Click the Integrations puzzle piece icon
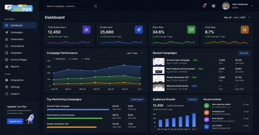Screen dimensions: 259x135 [7, 80]
